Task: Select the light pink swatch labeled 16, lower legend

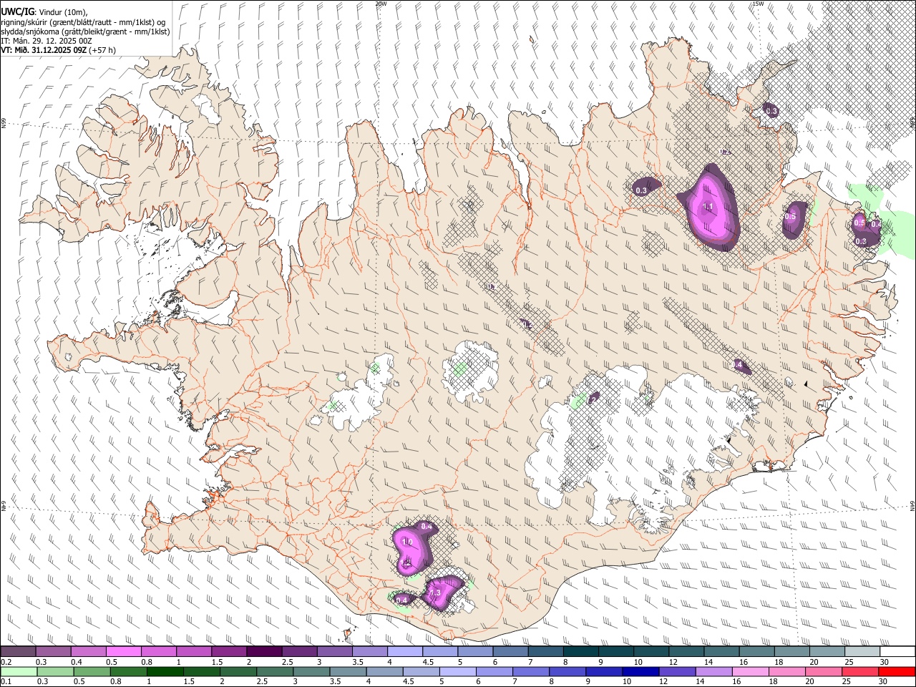Action: pos(750,671)
